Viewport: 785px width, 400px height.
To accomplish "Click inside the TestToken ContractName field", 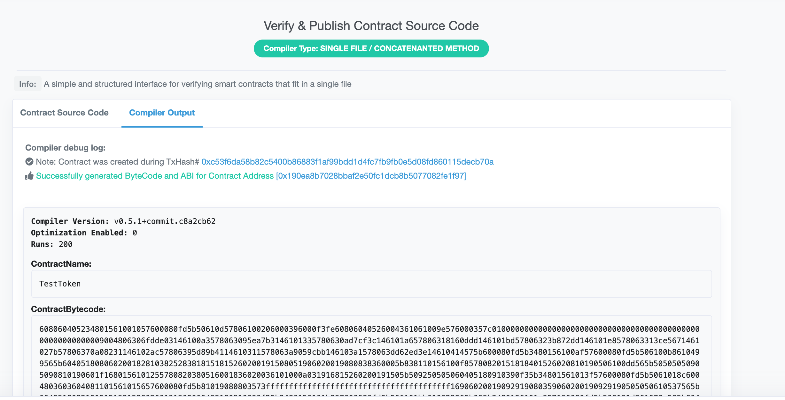I will pos(371,284).
